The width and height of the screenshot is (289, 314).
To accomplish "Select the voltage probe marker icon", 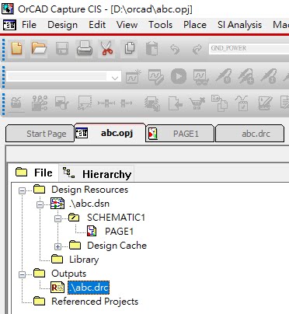I will pos(224,76).
